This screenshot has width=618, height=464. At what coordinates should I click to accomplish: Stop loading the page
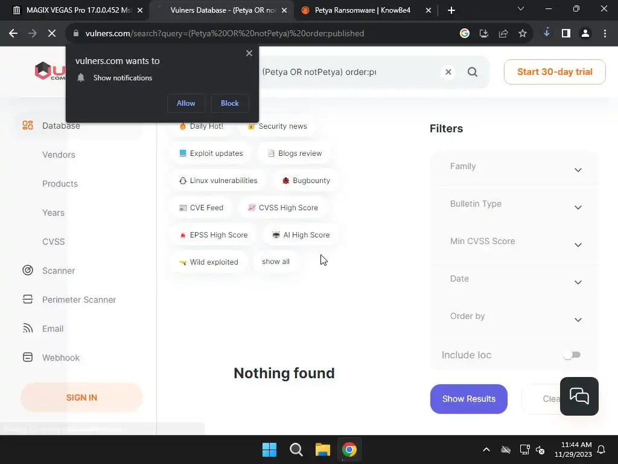52,34
